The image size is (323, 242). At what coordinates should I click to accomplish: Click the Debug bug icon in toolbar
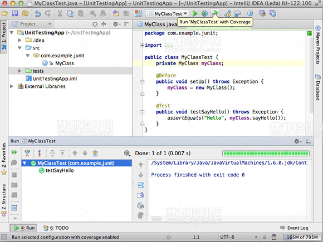pyautogui.click(x=204, y=13)
